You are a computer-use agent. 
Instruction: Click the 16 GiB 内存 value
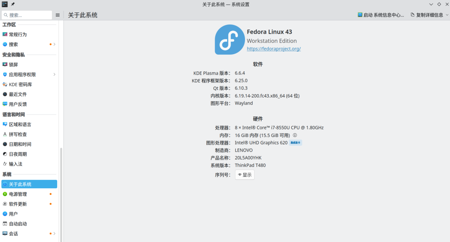click(x=262, y=135)
